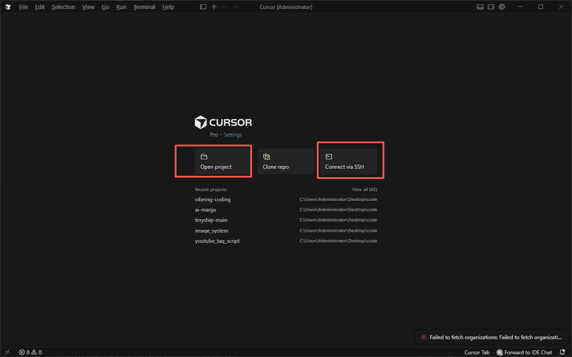Screen dimensions: 572x357
Task: Toggle the right side panel layout icon
Action: (491, 7)
